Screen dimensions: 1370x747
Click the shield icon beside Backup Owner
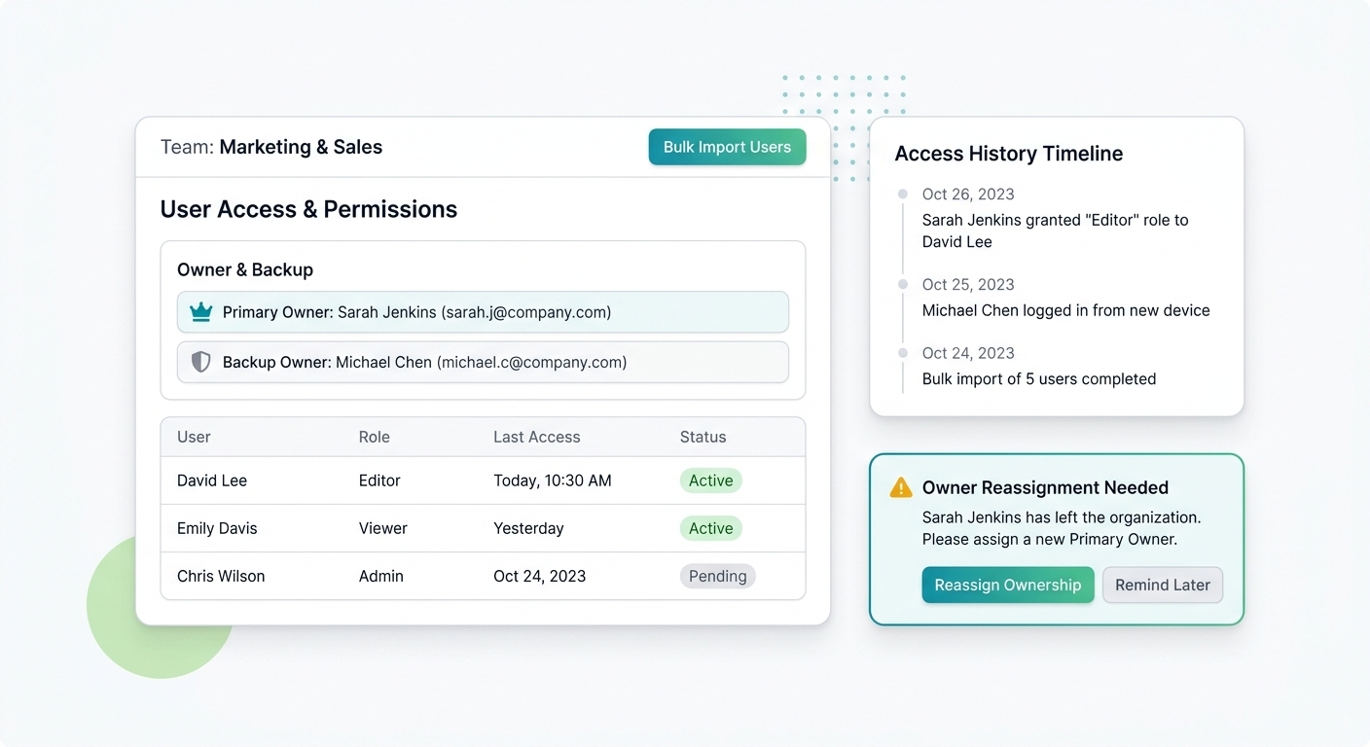click(x=200, y=362)
